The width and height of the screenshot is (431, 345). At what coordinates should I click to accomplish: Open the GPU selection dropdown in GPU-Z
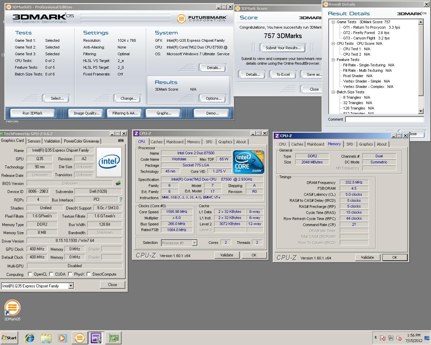point(71,286)
